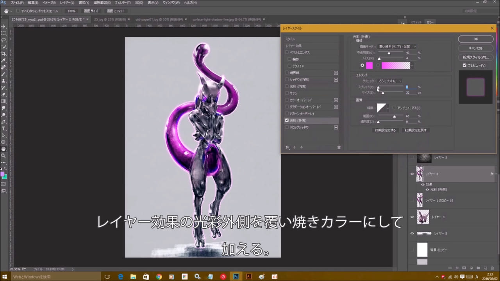This screenshot has height=281, width=500.
Task: Select the Crop tool in toolbar
Action: coord(4,53)
